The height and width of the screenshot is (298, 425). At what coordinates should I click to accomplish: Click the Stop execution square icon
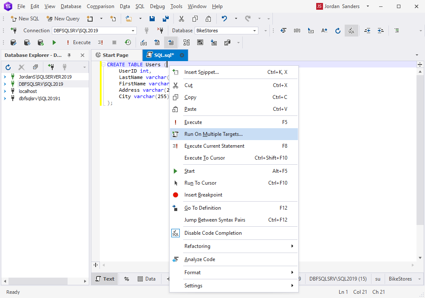[114, 42]
